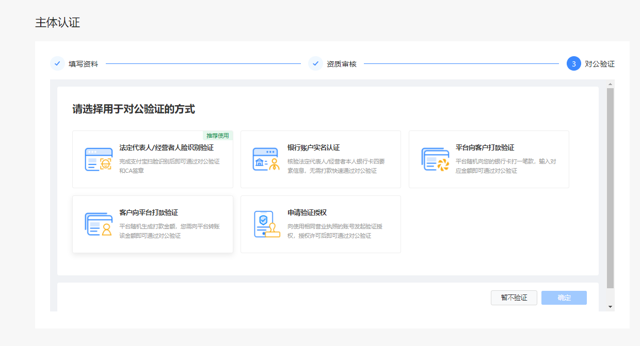Click the 申请验证授权 stamp icon
The height and width of the screenshot is (346, 640).
[266, 224]
